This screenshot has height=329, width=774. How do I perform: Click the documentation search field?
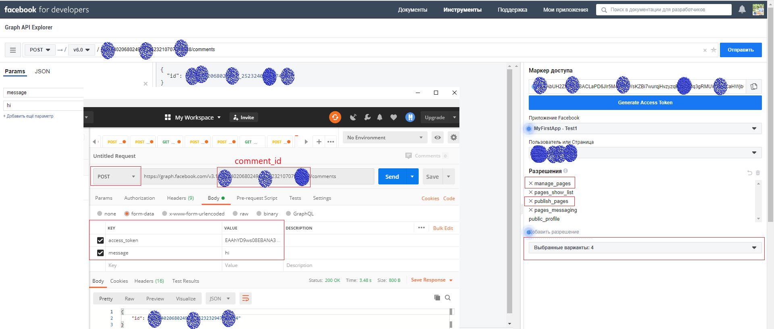(664, 10)
